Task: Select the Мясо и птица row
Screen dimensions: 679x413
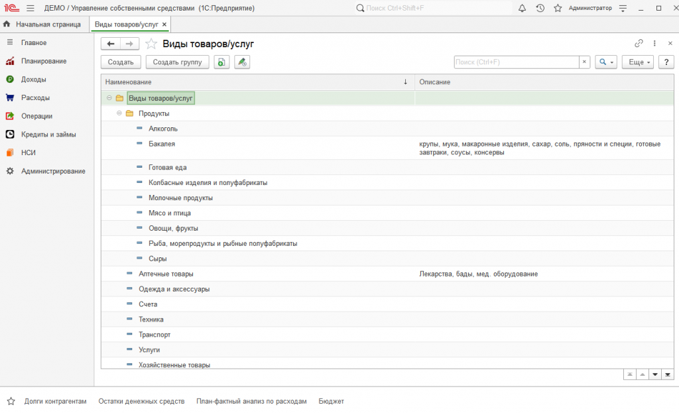Action: click(x=387, y=213)
